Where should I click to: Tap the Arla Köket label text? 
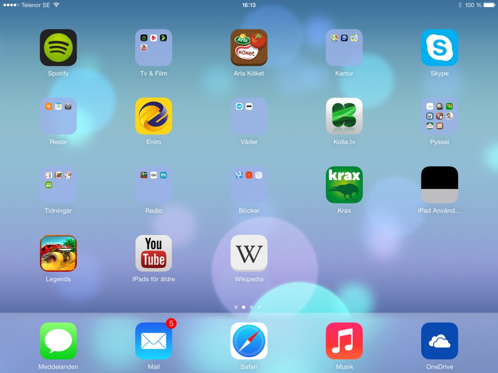(249, 73)
